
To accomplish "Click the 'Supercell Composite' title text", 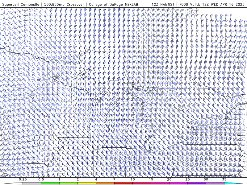I will coord(21,5).
